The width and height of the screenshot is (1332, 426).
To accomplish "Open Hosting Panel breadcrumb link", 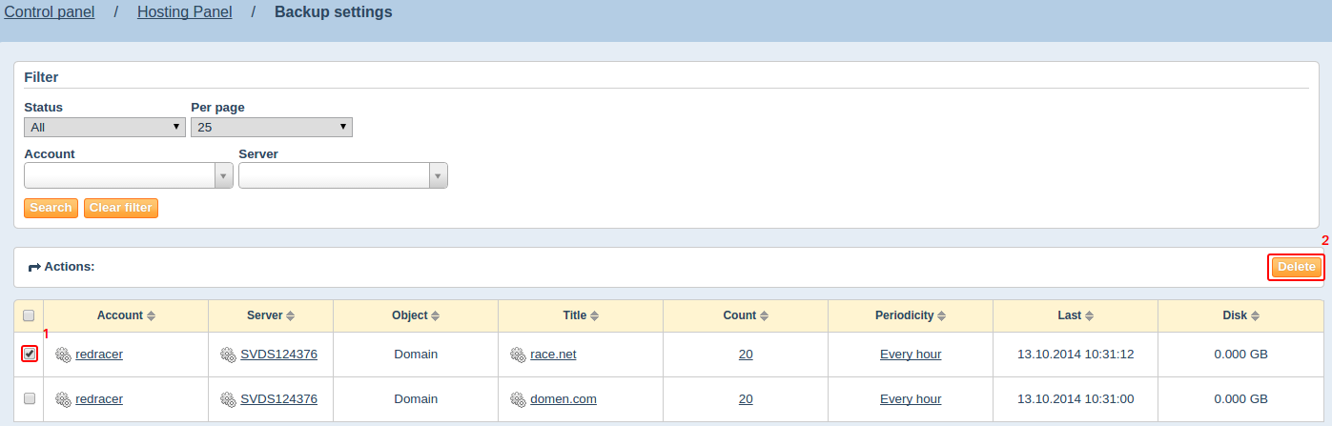I will tap(185, 12).
